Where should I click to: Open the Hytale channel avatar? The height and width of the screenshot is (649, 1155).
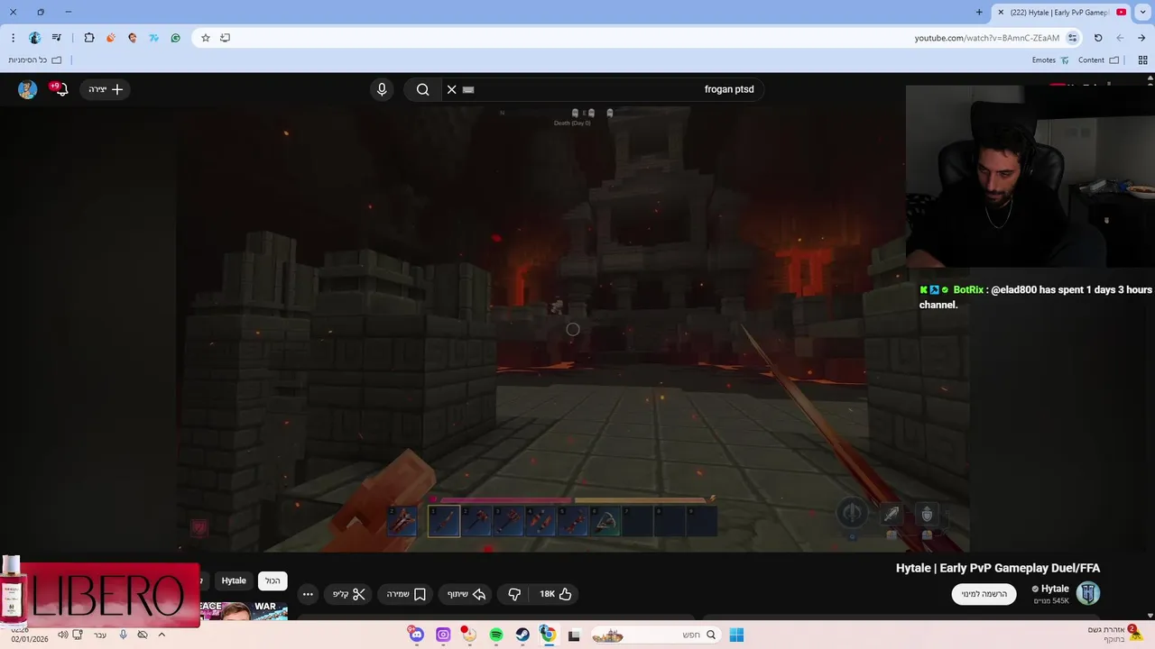pos(1088,593)
